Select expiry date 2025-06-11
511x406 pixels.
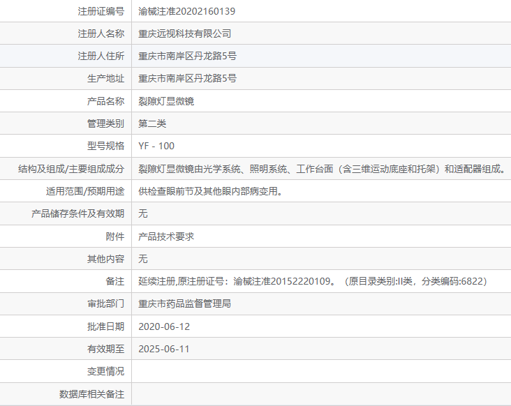tap(164, 349)
